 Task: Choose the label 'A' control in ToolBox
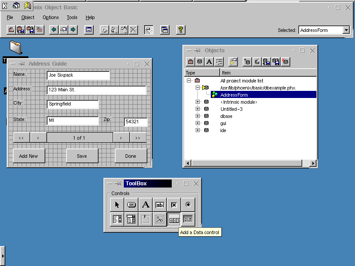click(x=146, y=205)
